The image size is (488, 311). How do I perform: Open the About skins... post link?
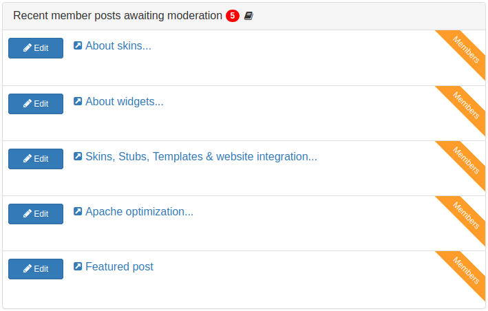click(x=118, y=46)
